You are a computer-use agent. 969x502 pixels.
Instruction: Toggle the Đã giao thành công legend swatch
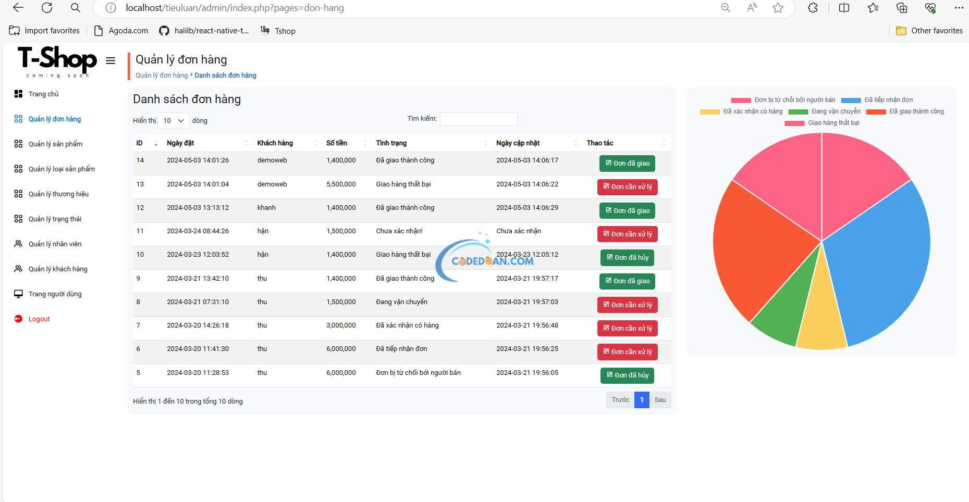[876, 111]
